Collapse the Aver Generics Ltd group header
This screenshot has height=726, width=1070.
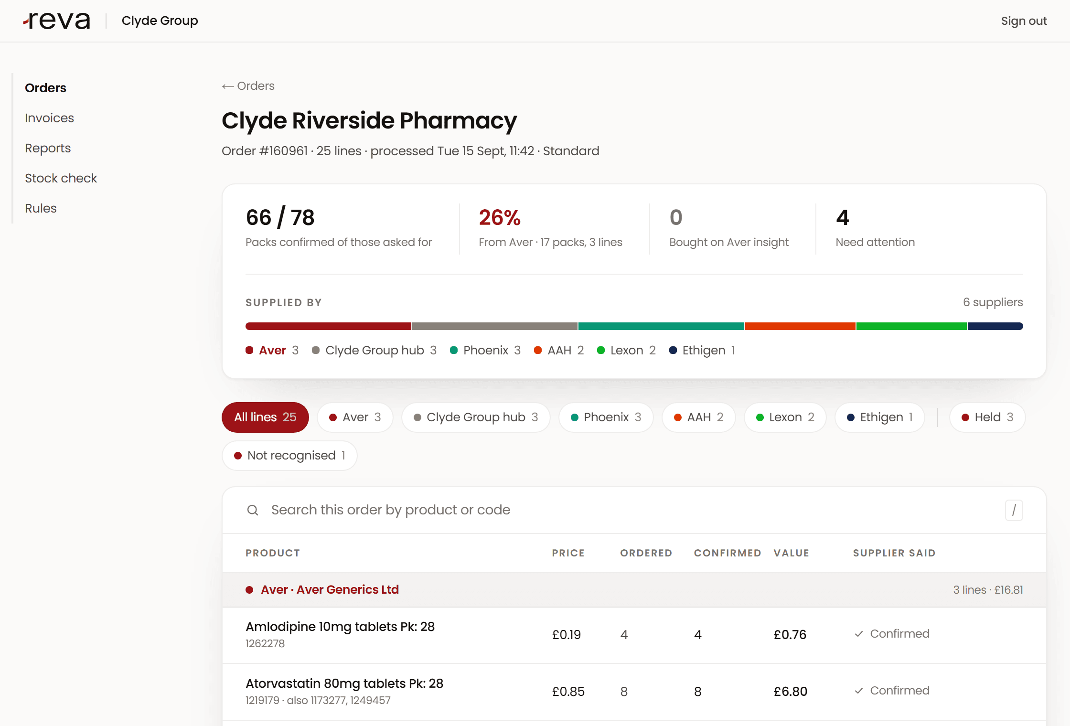point(634,590)
